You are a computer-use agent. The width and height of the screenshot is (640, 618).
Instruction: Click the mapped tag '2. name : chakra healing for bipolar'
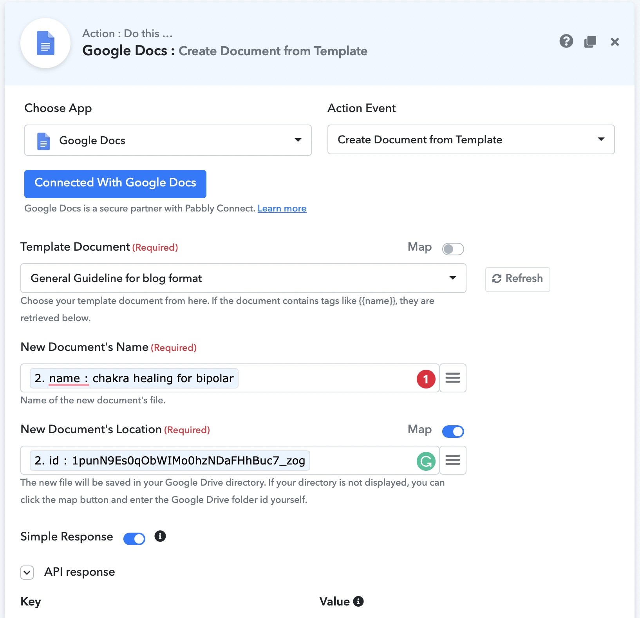tap(134, 378)
